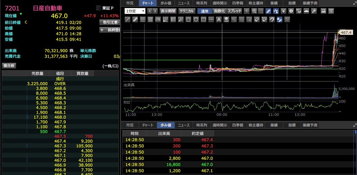357x175 pixels.
Task: Click the 3,225,000 OVER sell quantity
Action: [37, 84]
